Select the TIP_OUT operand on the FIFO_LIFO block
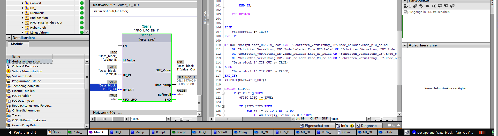Viewport: 498px width, 136px height. pyautogui.click(x=104, y=87)
